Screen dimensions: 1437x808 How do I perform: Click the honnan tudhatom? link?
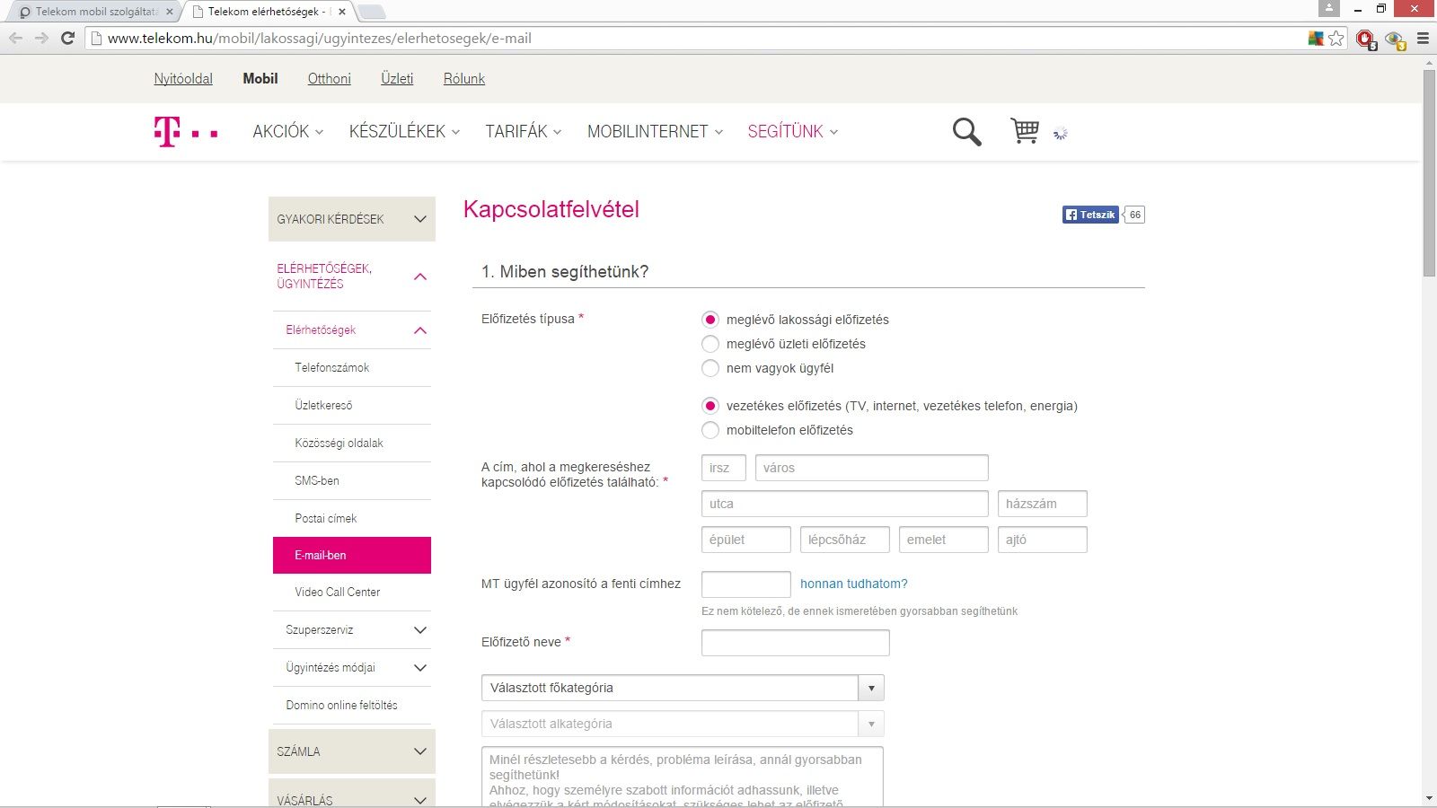(854, 584)
